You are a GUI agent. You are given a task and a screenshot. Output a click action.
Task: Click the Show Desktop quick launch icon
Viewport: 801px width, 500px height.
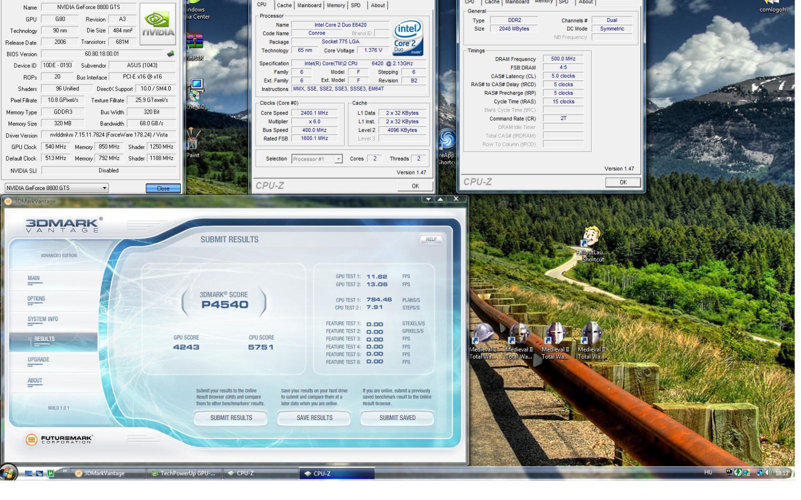coord(29,473)
